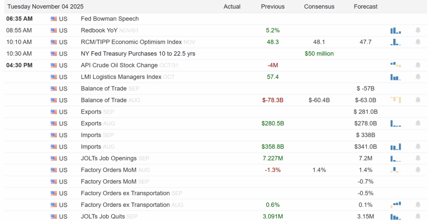Open the Factory Orders MoM SEP entry

(x=109, y=182)
